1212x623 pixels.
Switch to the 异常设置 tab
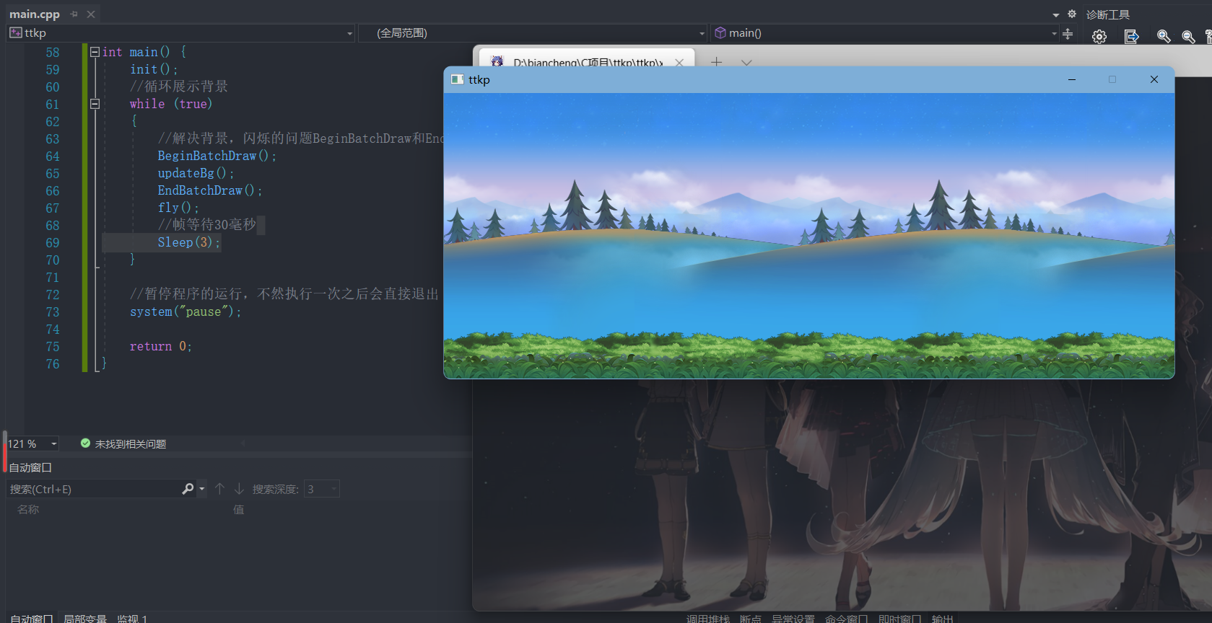(793, 619)
